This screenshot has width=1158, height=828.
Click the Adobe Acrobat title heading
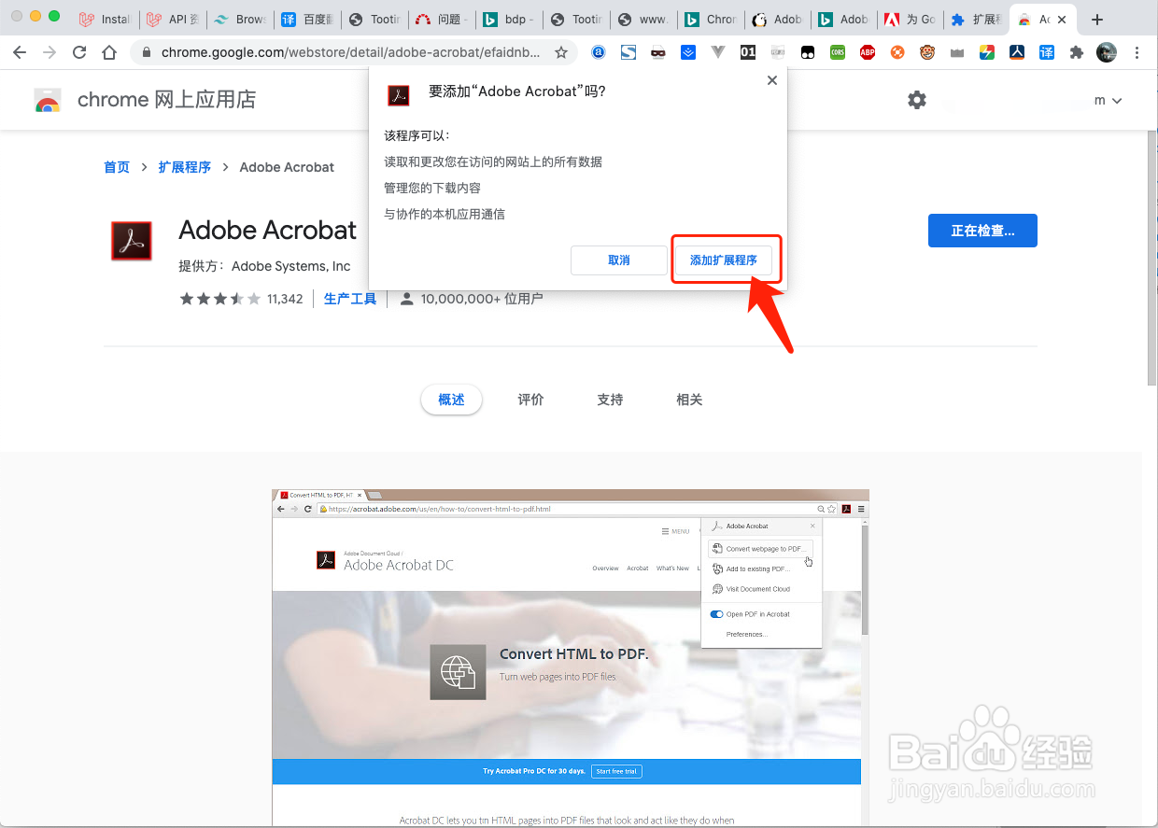click(268, 230)
